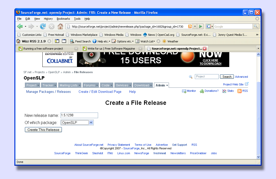Click the Wizz RSS home icon
Viewport: 276px width, 179px height.
(18, 41)
